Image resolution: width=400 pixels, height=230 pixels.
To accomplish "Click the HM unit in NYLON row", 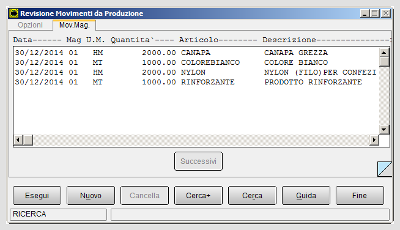I will [x=98, y=72].
